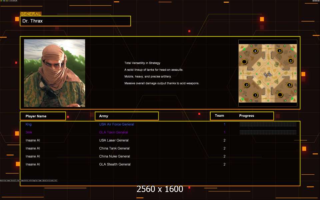
Task: Click the Team column header
Action: point(219,116)
